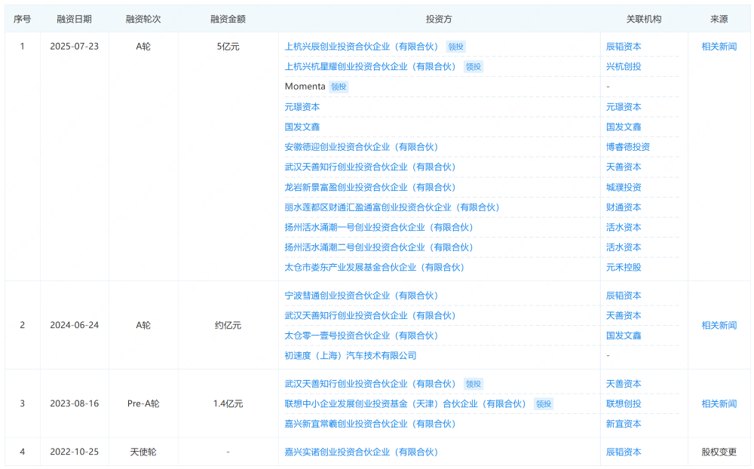Viewport: 754px width, 469px height.
Task: Open the 国发文鑫 related institution link
Action: click(x=623, y=127)
